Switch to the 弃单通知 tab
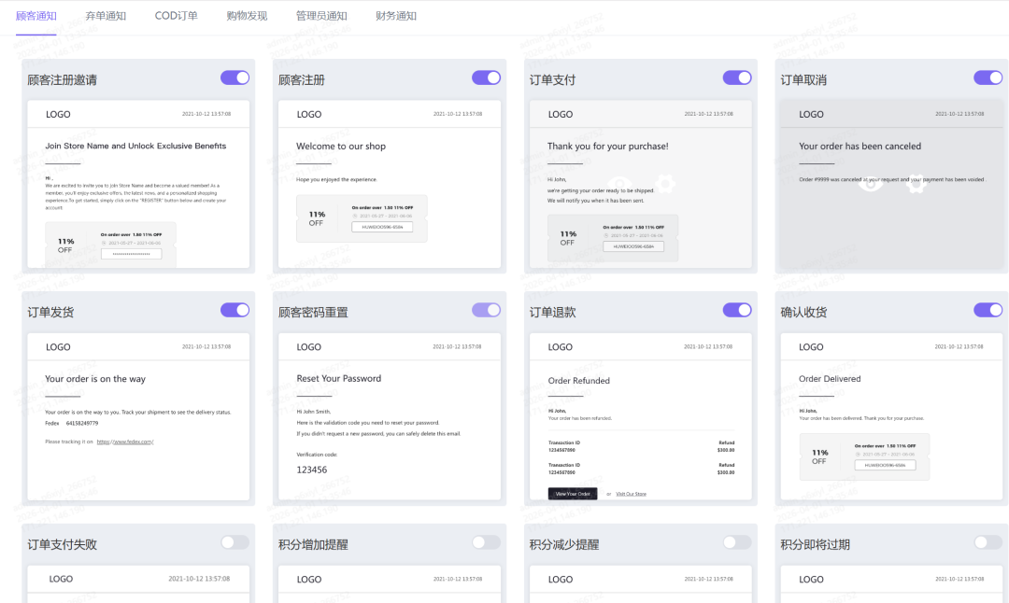 click(106, 16)
